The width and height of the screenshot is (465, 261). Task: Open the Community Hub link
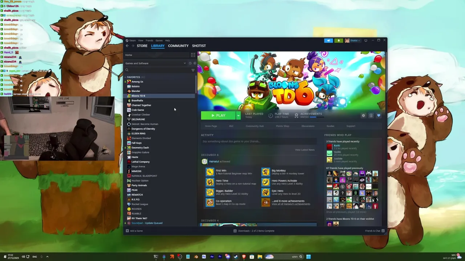(x=255, y=126)
